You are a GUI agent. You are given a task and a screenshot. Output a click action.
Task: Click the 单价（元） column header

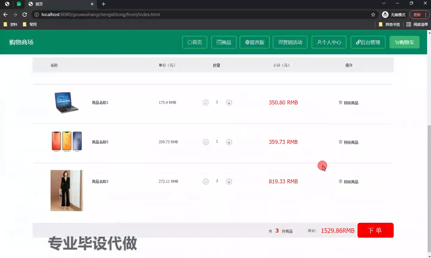click(x=167, y=65)
